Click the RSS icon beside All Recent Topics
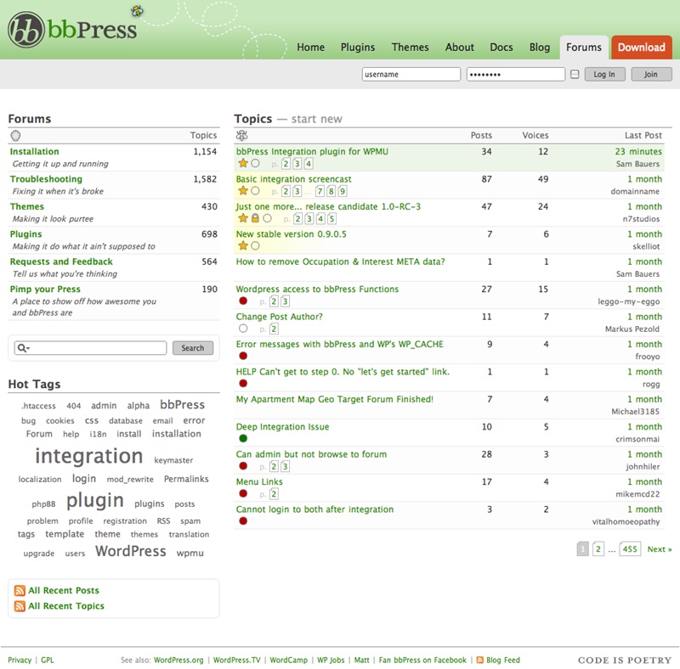 20,605
